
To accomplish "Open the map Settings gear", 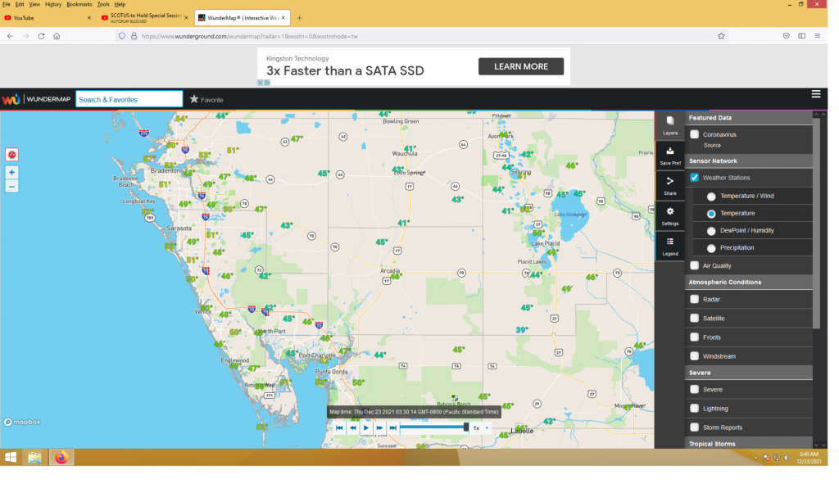I will click(670, 215).
